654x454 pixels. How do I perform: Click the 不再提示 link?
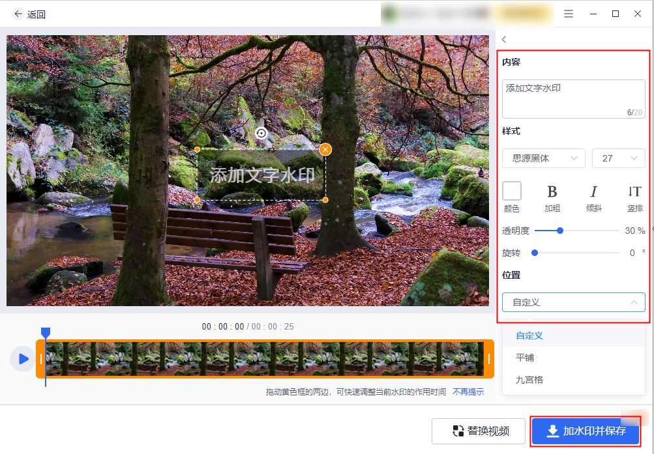(x=468, y=392)
